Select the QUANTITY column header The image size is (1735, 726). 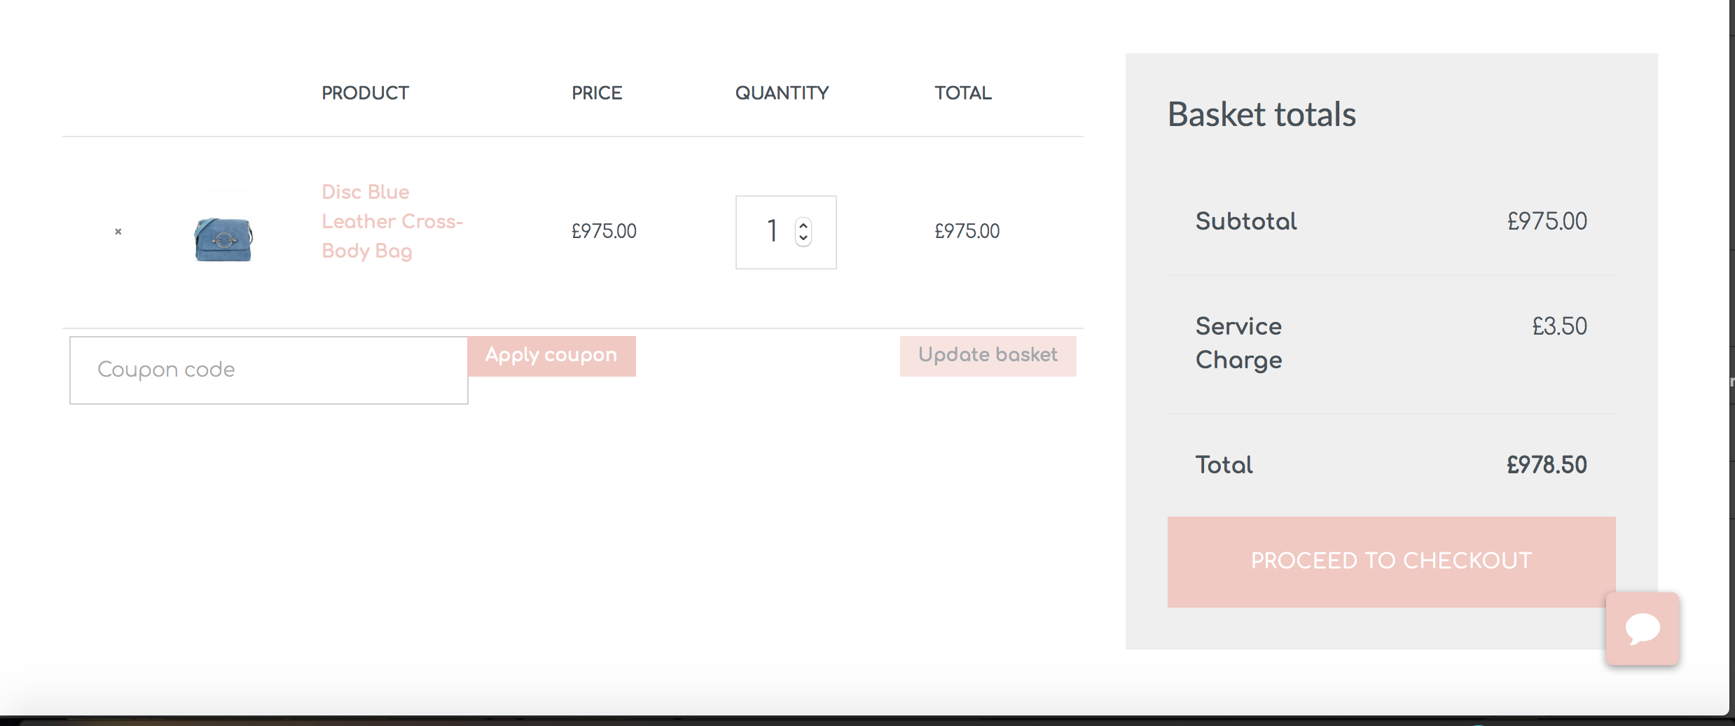(x=782, y=93)
